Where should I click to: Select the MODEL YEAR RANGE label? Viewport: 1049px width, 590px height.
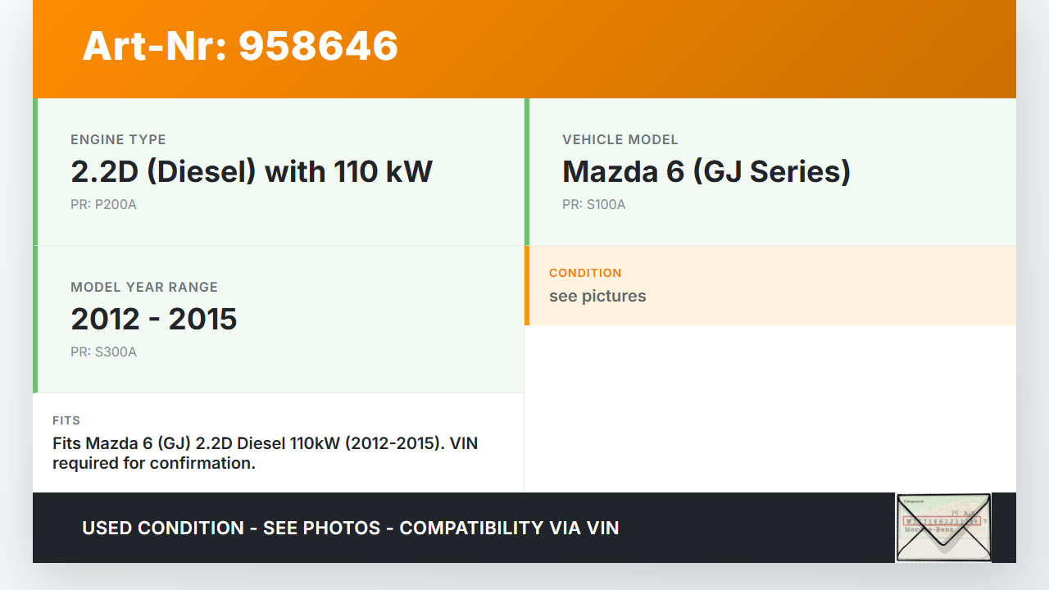(144, 288)
